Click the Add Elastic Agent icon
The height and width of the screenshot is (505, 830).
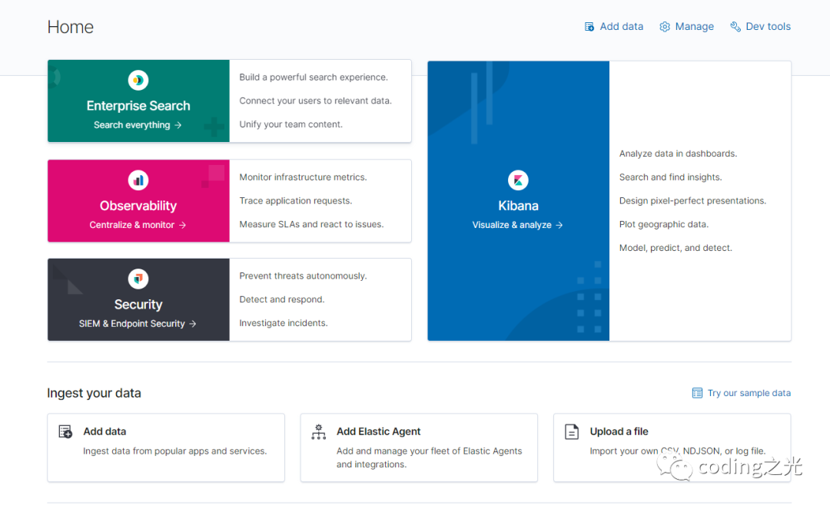pyautogui.click(x=319, y=431)
